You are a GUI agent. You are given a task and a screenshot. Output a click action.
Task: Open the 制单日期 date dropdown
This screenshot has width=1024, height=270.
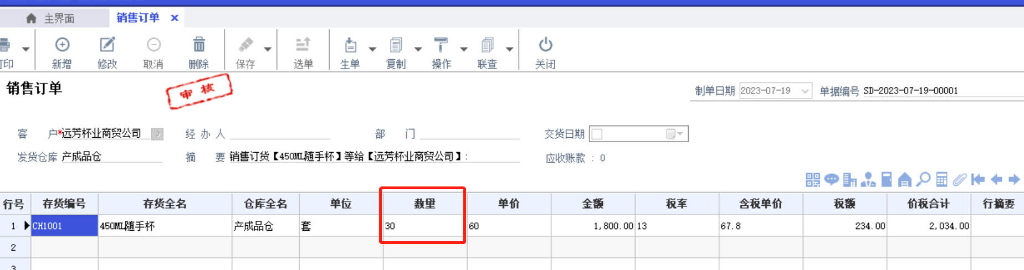pyautogui.click(x=805, y=91)
